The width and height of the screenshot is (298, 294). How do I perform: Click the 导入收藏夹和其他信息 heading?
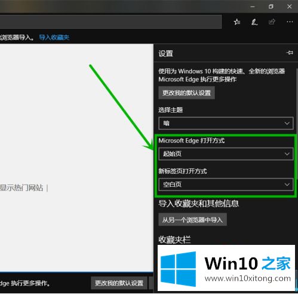[198, 204]
